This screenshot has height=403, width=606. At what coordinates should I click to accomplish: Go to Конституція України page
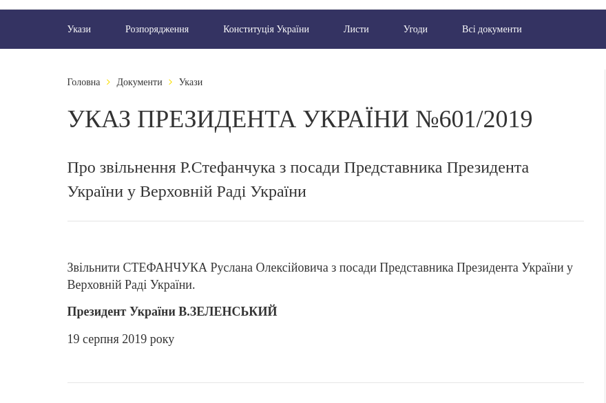266,30
